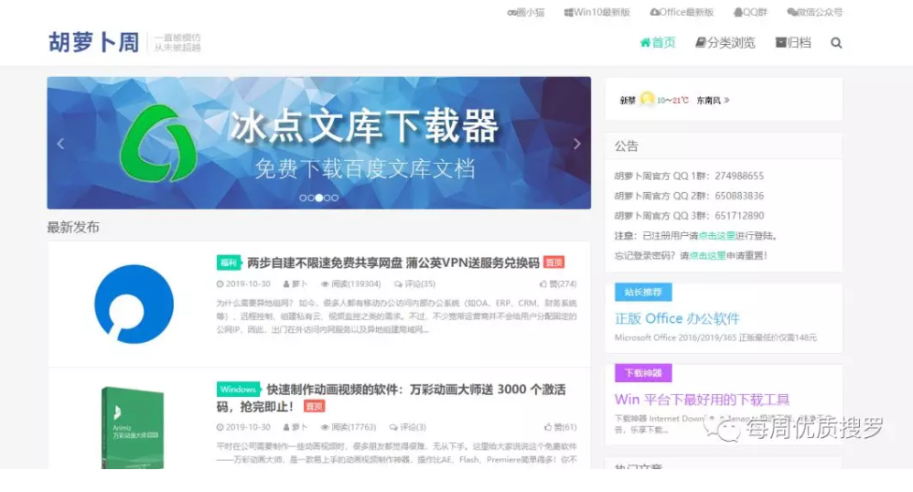This screenshot has width=913, height=492.
Task: Show next slide with right carousel arrow
Action: coord(577,144)
